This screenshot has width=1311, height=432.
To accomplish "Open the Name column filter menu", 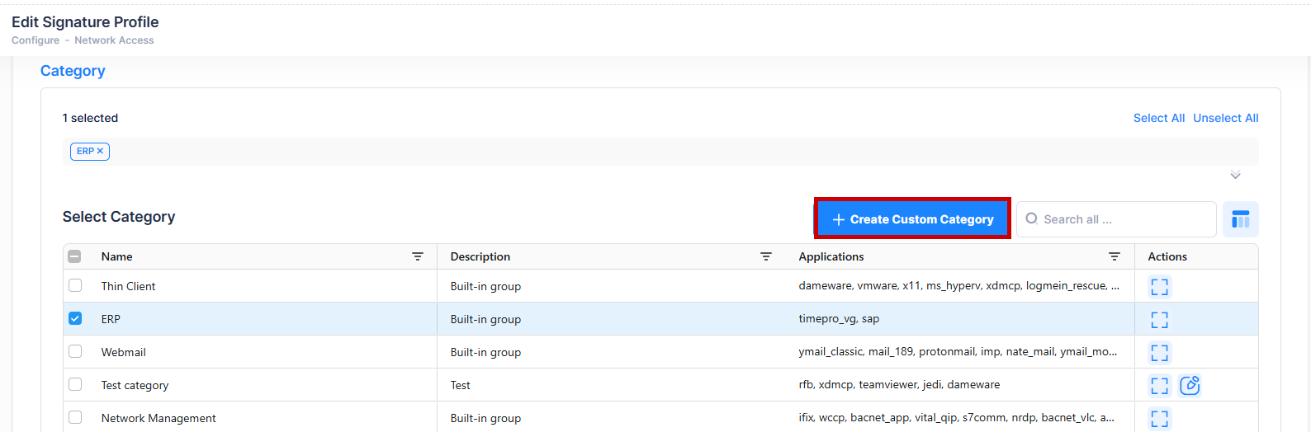I will 418,257.
